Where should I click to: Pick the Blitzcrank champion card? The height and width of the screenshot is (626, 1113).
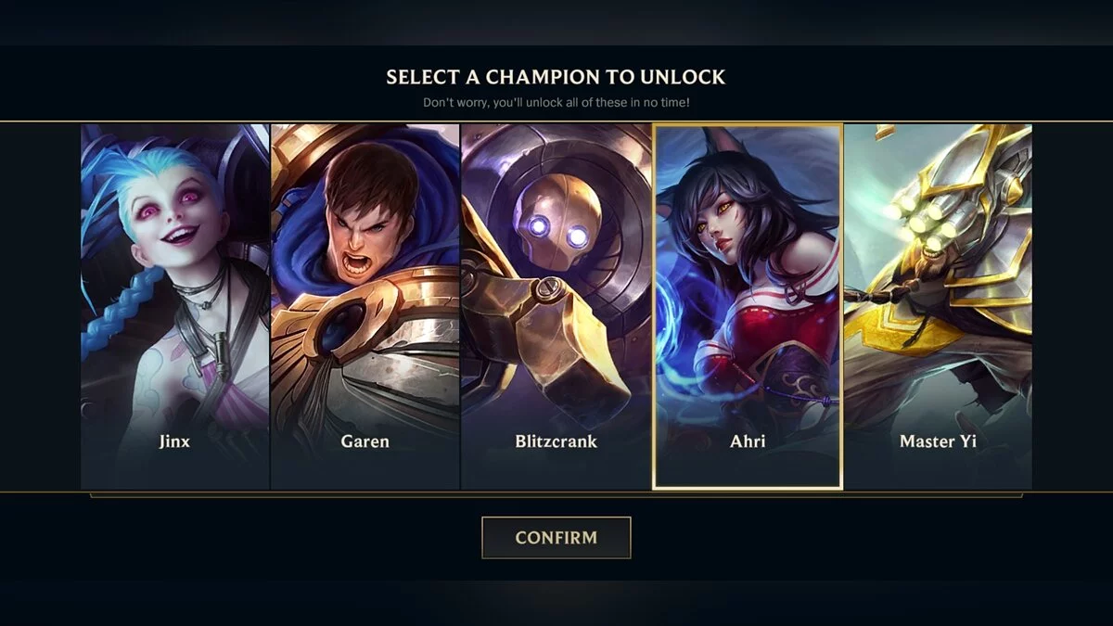556,306
